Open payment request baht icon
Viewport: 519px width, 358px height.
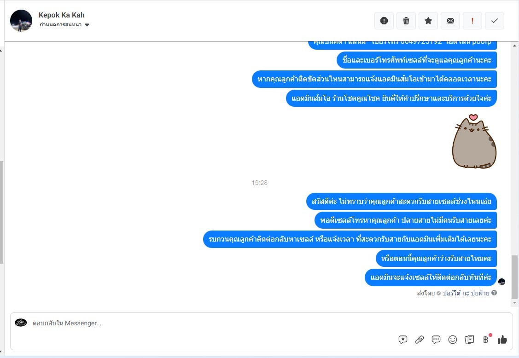486,340
